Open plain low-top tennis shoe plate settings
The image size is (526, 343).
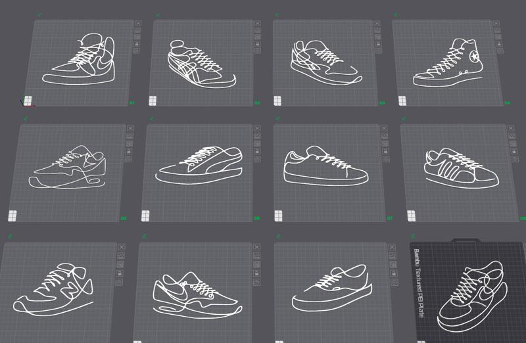coord(387,159)
